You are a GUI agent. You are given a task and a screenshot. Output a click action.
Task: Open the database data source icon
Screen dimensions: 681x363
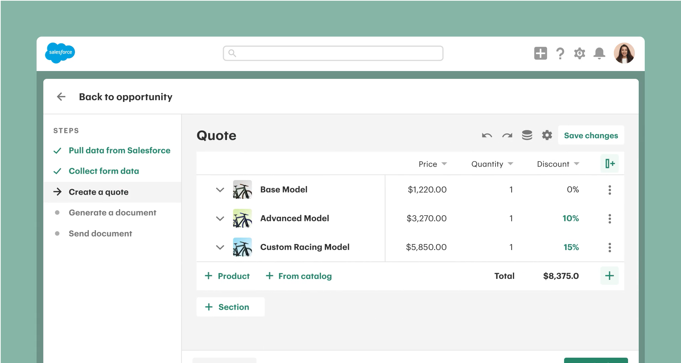tap(527, 135)
